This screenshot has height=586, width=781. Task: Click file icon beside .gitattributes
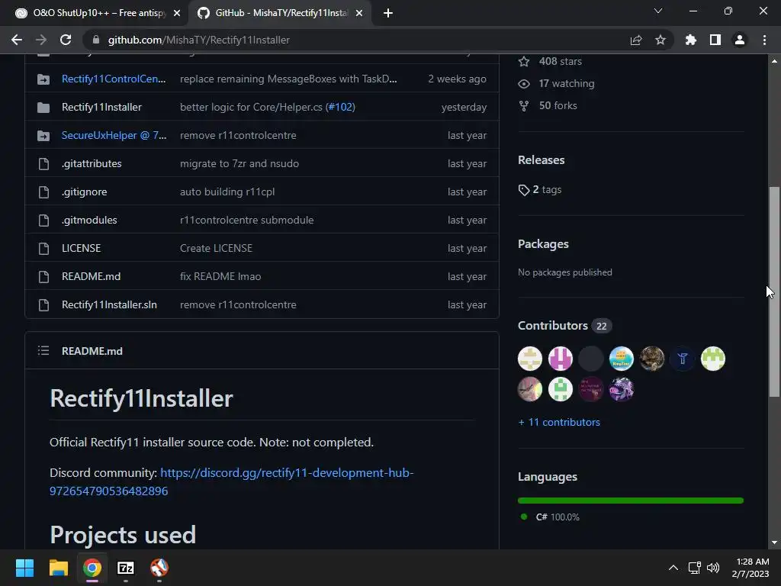[x=43, y=164]
